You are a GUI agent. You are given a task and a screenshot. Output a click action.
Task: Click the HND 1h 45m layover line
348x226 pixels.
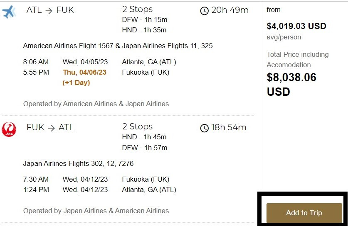tap(144, 137)
